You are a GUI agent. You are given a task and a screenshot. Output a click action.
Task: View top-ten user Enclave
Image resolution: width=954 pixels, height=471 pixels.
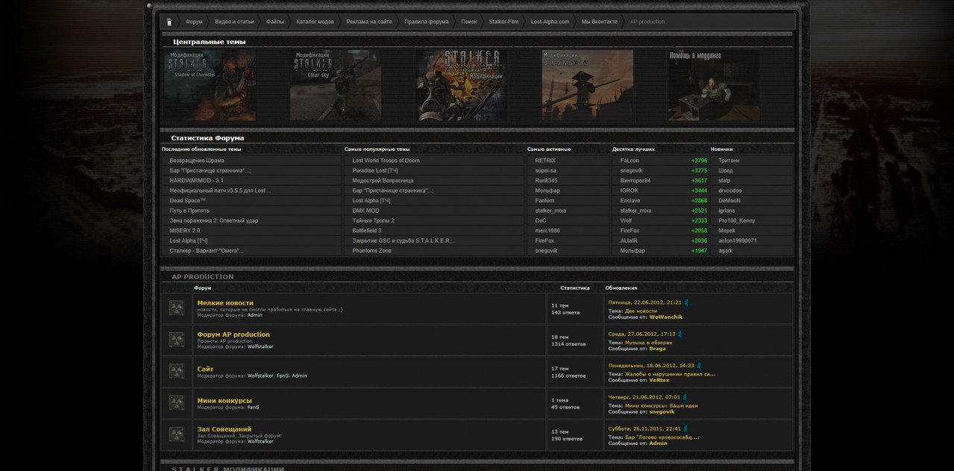(x=630, y=201)
